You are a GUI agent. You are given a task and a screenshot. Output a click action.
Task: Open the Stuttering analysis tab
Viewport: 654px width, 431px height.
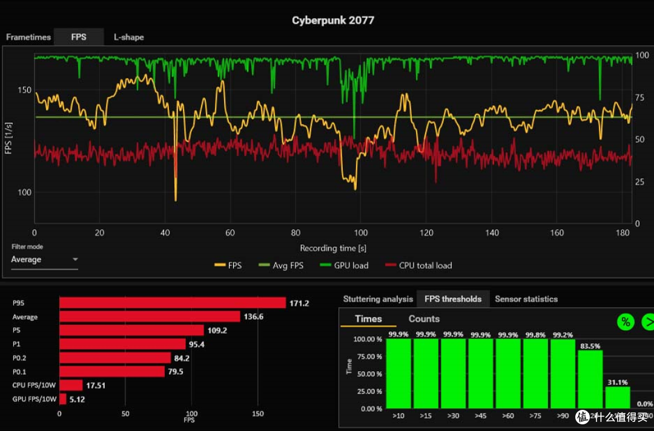378,299
